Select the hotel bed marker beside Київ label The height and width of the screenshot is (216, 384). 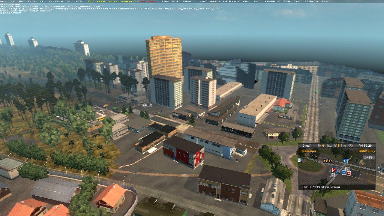(346, 161)
